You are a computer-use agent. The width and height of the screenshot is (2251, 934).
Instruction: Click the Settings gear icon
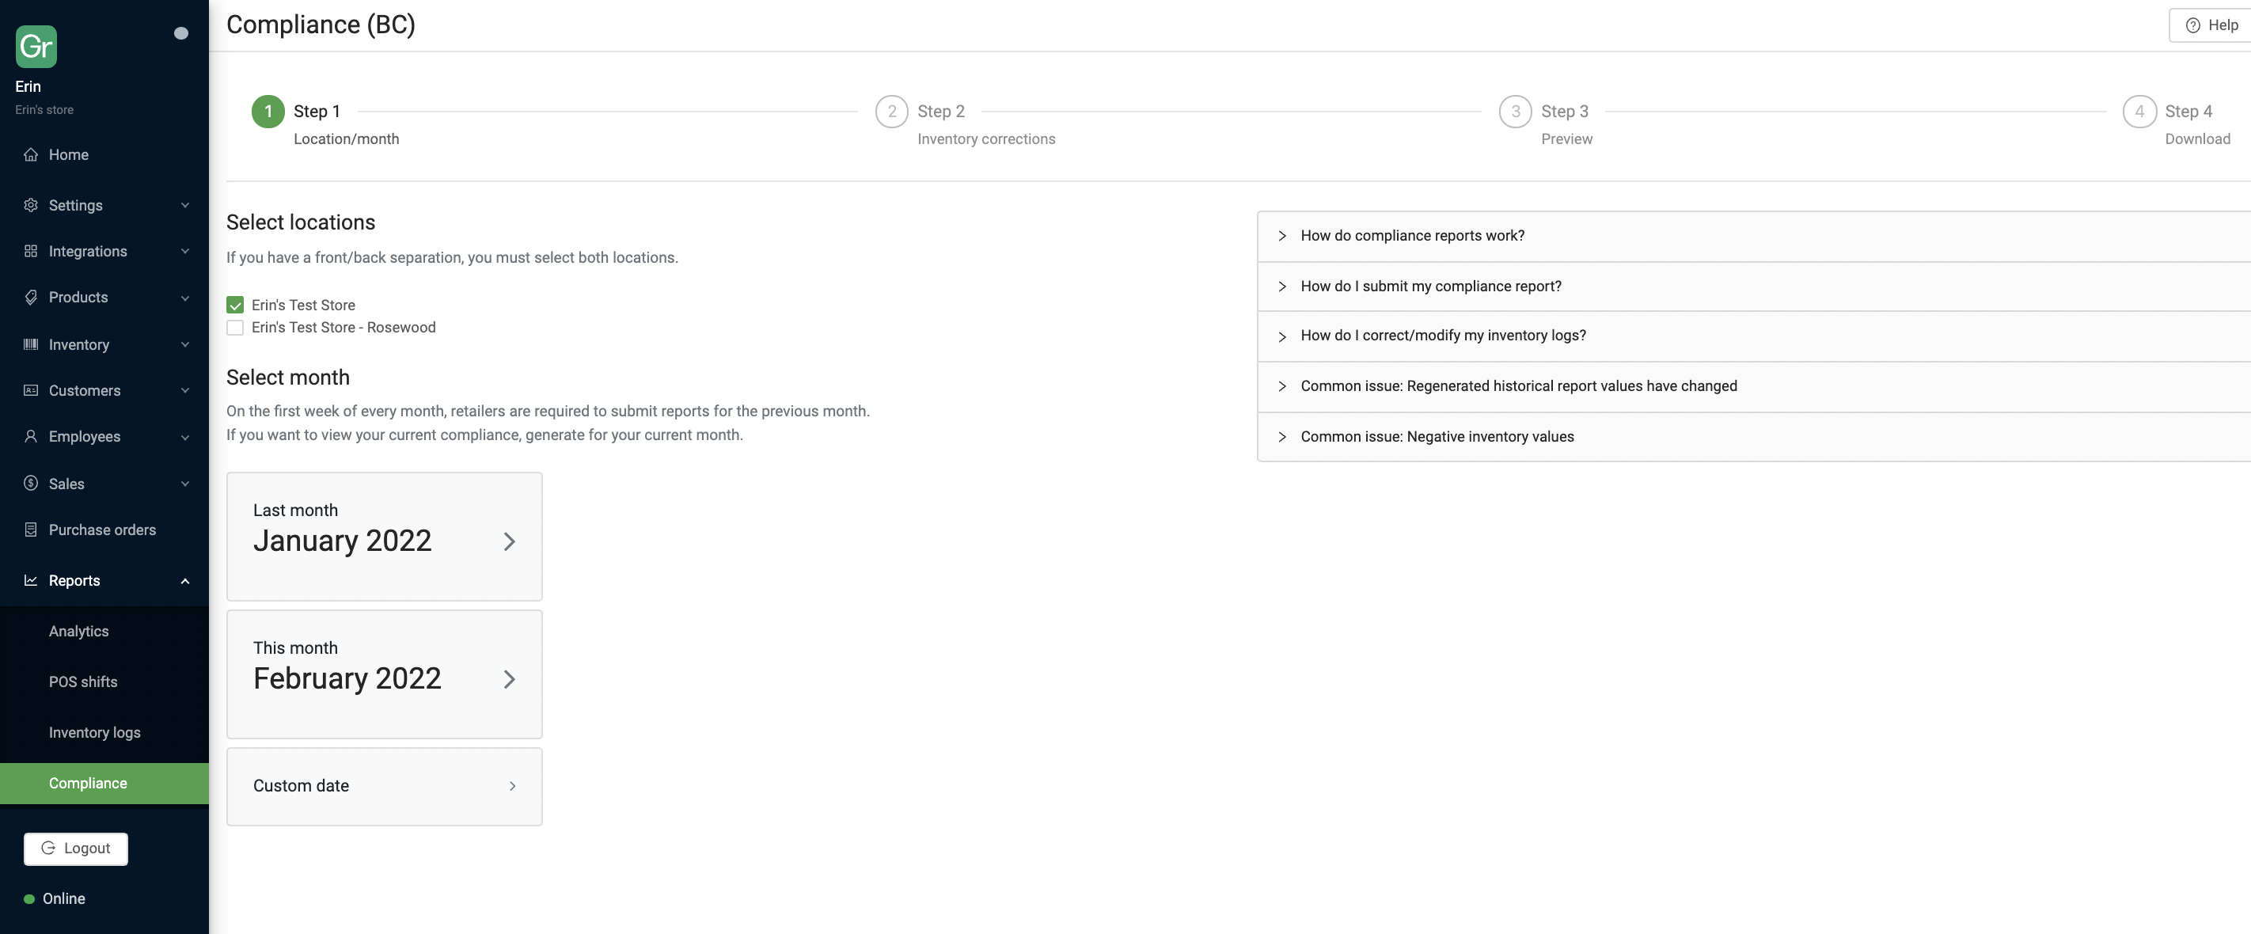pos(31,205)
